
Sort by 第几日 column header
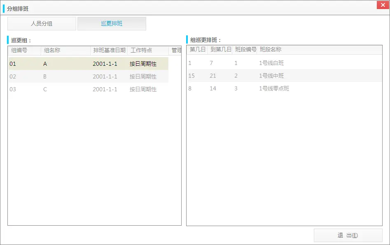(x=197, y=50)
